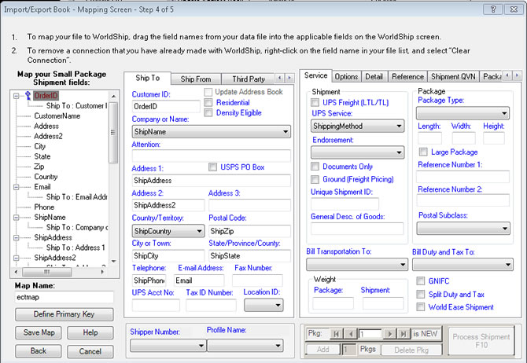527x363 pixels.
Task: Click the primary key icon beside OrderID
Action: pyautogui.click(x=27, y=94)
